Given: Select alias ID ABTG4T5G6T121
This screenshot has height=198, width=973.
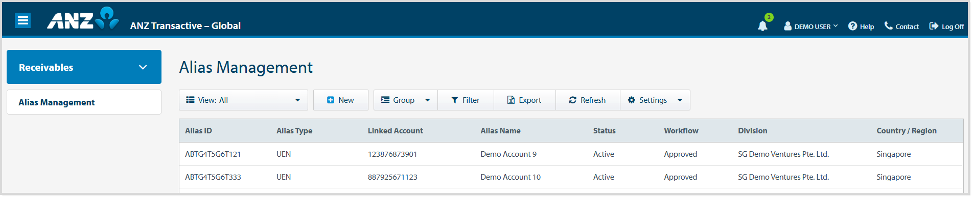Looking at the screenshot, I should (213, 154).
